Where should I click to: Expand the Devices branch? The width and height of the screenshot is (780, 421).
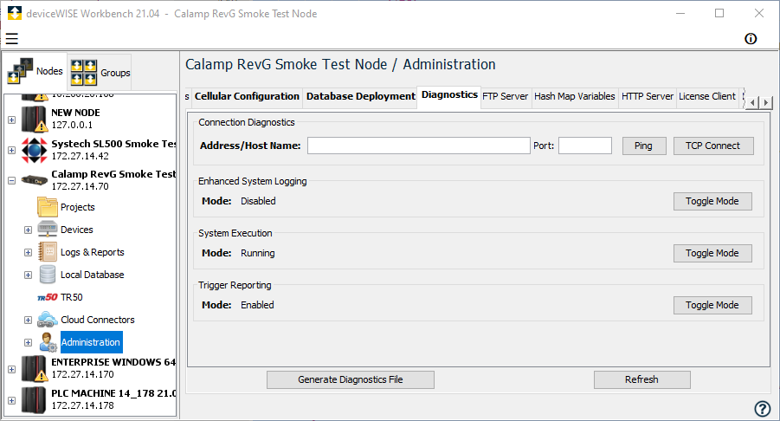28,230
